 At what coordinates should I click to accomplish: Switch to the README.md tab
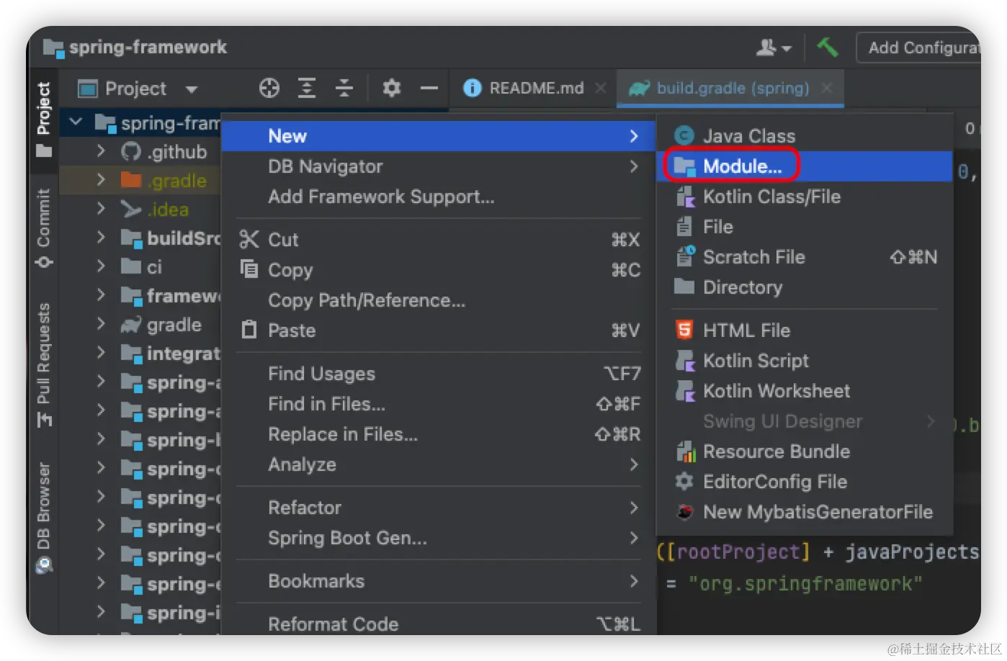pos(536,88)
